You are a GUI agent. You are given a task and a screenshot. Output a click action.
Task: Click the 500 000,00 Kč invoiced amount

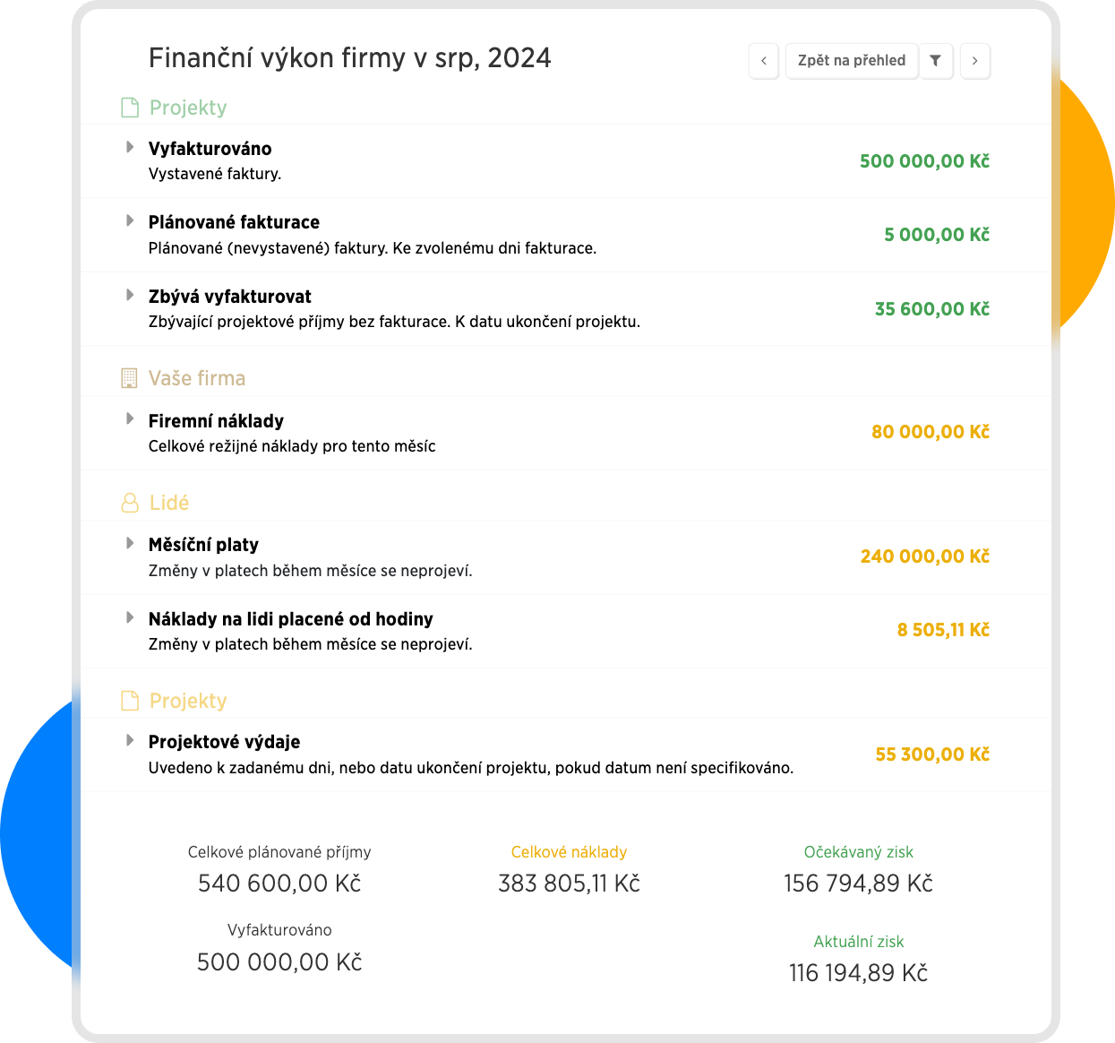[924, 161]
